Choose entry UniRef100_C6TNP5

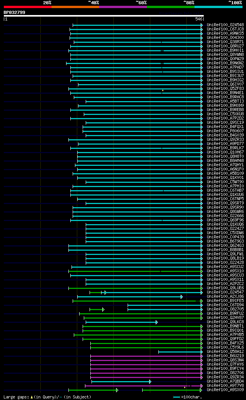pos(225,199)
